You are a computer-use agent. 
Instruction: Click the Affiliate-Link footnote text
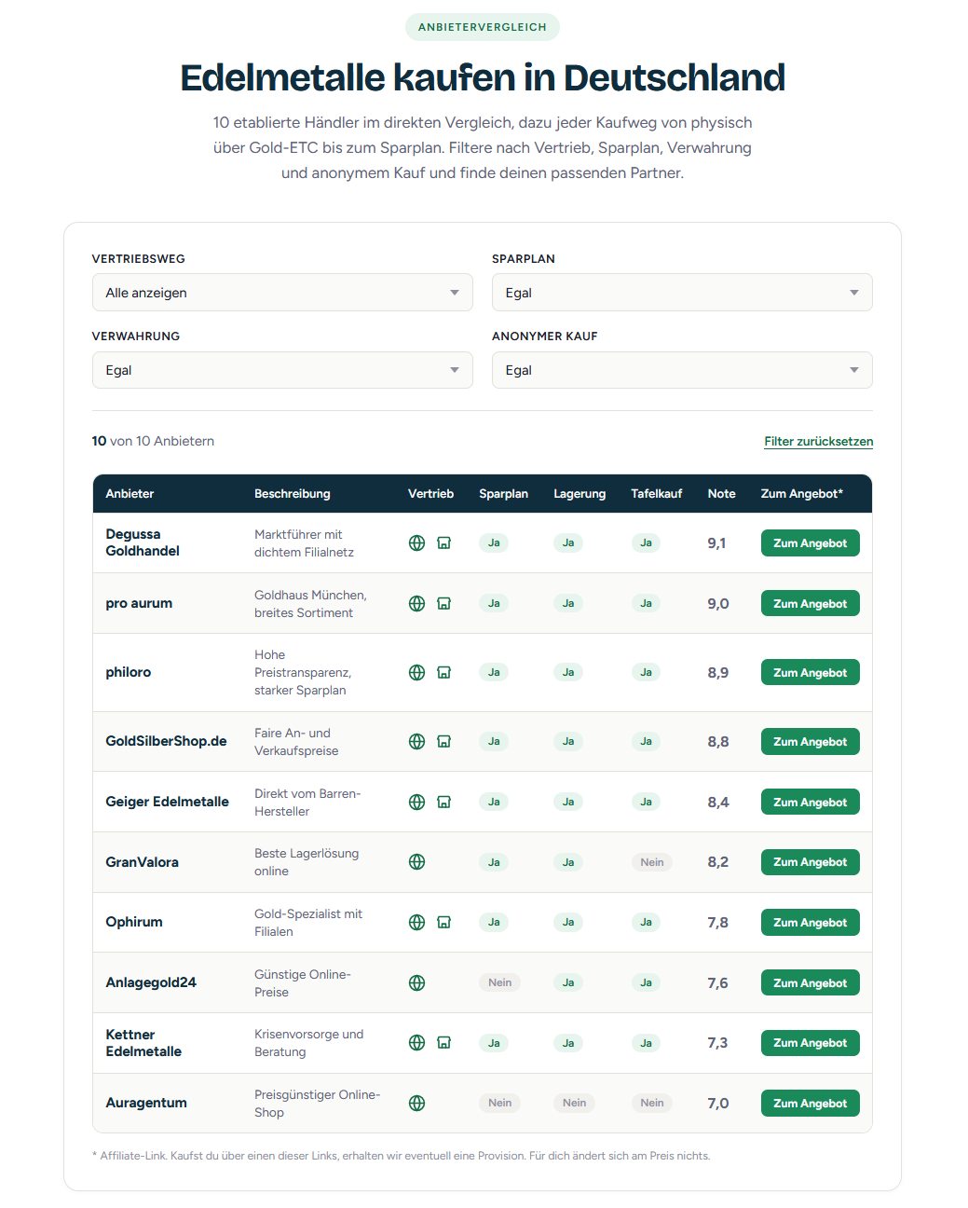pyautogui.click(x=402, y=1156)
